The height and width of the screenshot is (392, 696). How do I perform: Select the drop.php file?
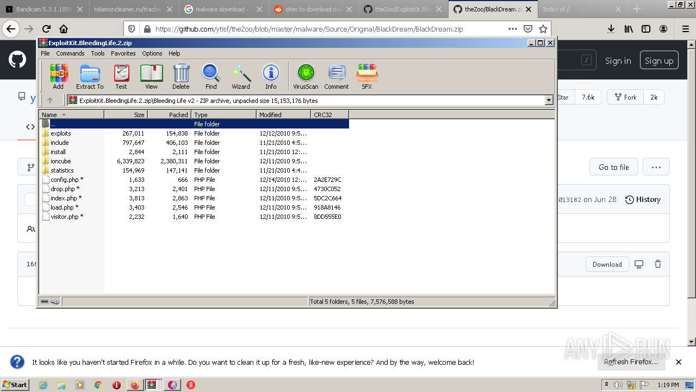point(194,189)
